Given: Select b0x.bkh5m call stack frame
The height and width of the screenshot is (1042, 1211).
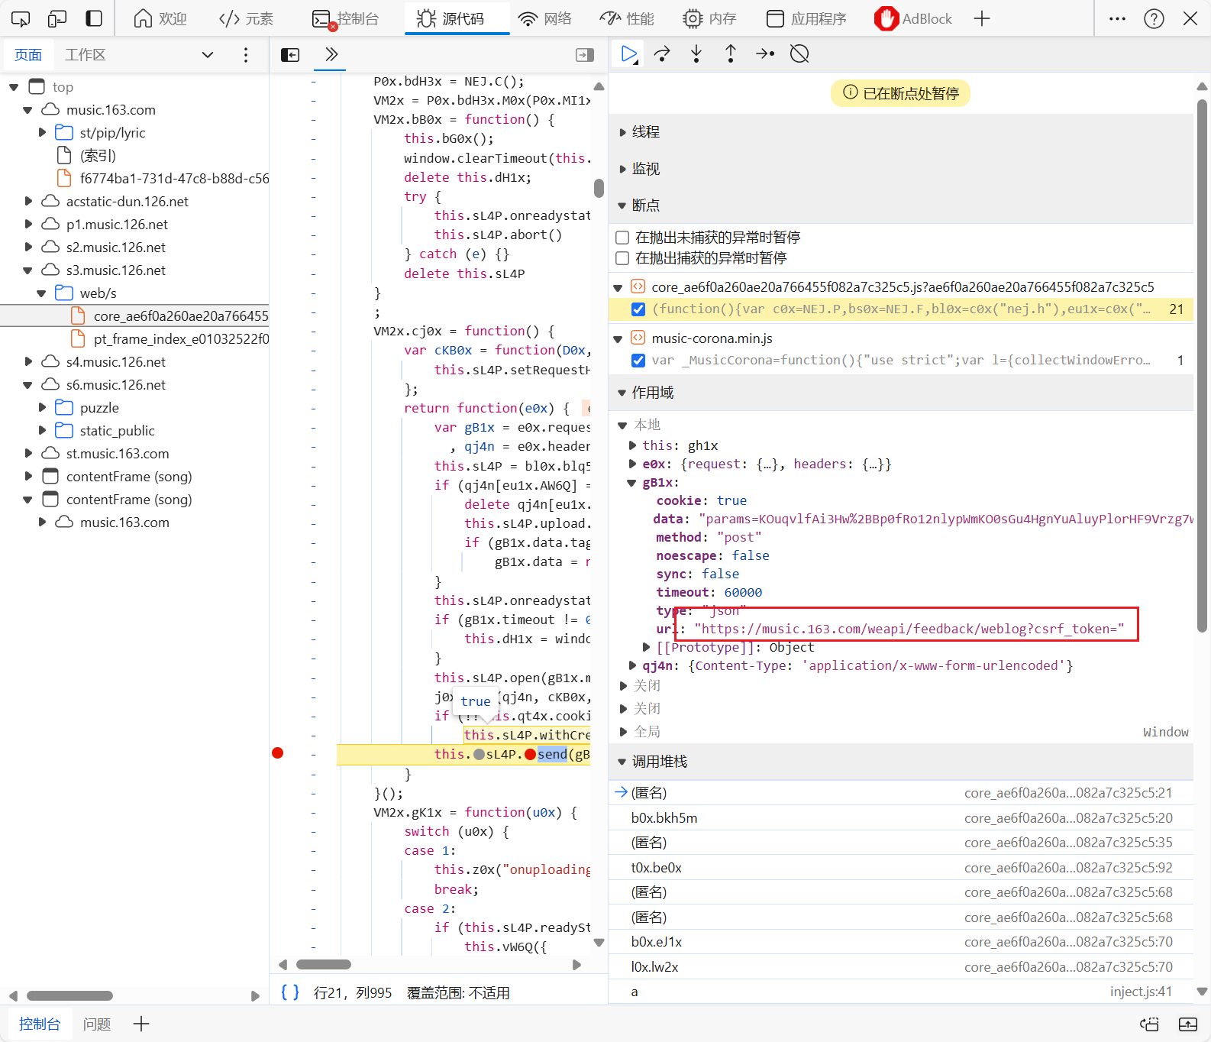Looking at the screenshot, I should 901,818.
